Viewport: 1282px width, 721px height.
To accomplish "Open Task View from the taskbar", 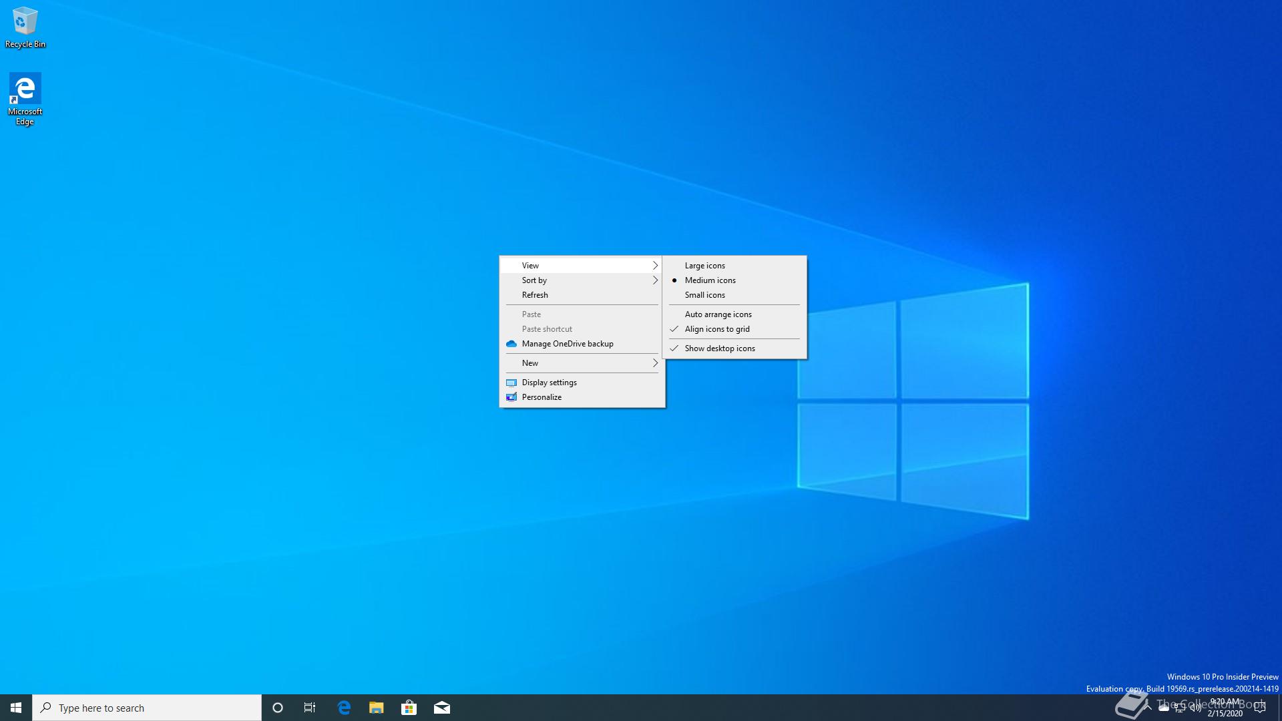I will coord(310,708).
